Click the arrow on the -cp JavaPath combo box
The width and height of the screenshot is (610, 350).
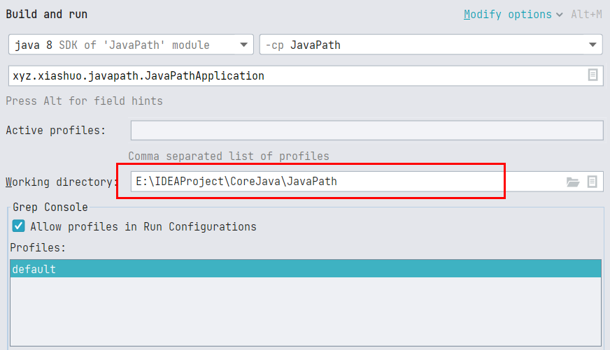click(593, 45)
